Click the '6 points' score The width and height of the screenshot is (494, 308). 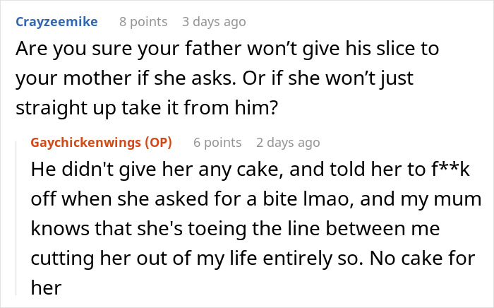point(217,143)
